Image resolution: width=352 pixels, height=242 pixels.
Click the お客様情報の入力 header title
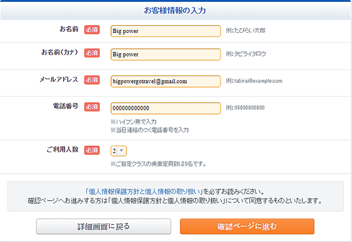(x=175, y=11)
